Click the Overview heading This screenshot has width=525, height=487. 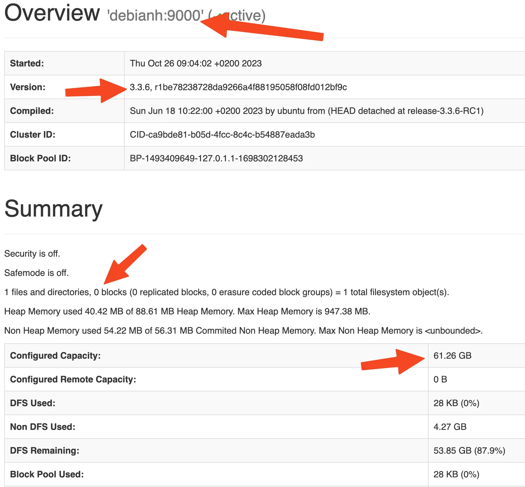pos(52,13)
